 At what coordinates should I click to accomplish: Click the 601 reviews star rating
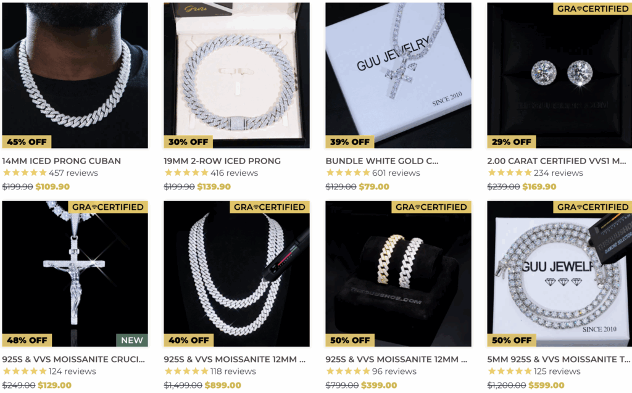373,173
